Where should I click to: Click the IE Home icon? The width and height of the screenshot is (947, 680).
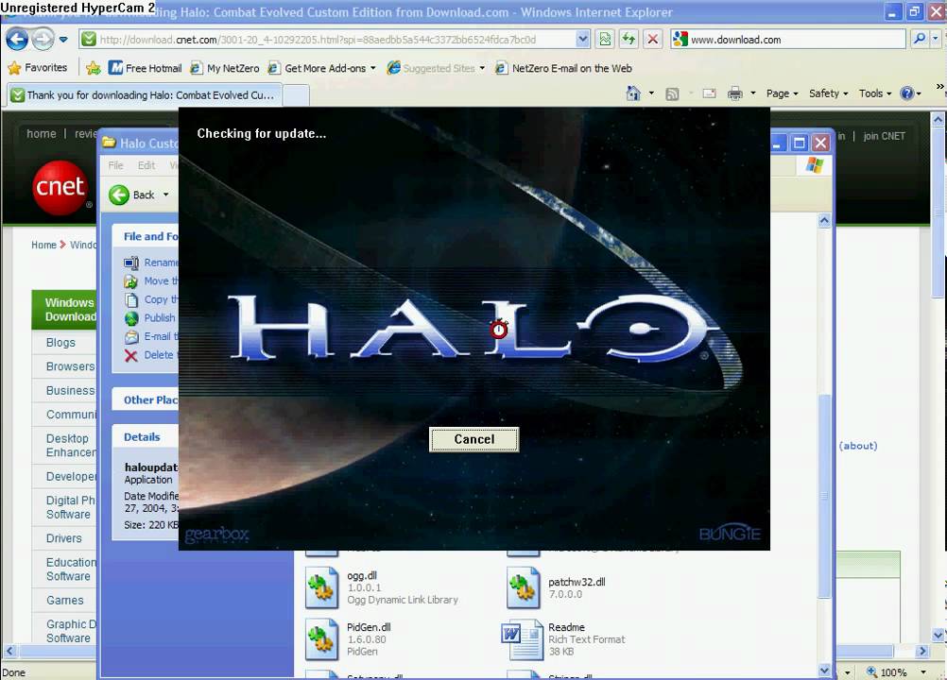pyautogui.click(x=633, y=93)
